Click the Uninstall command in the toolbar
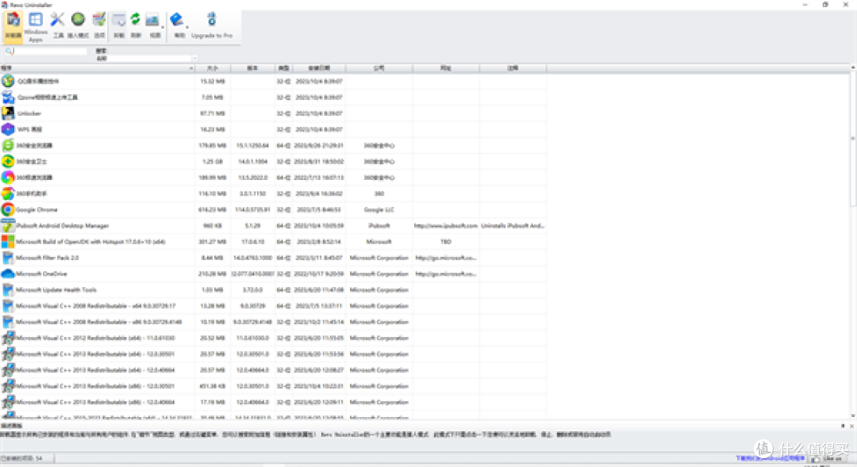The height and width of the screenshot is (467, 857). (118, 25)
